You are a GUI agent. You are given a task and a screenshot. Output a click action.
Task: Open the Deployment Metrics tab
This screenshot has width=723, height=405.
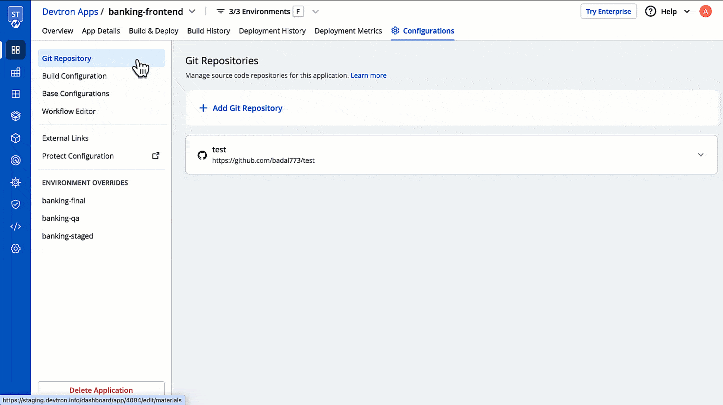(348, 31)
